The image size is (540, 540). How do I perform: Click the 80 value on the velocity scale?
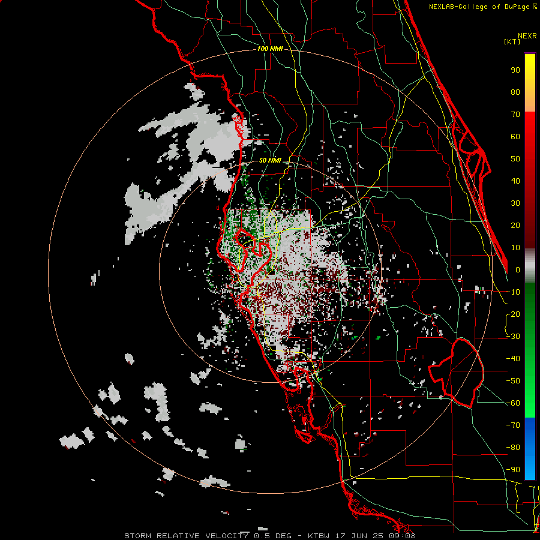(x=515, y=92)
